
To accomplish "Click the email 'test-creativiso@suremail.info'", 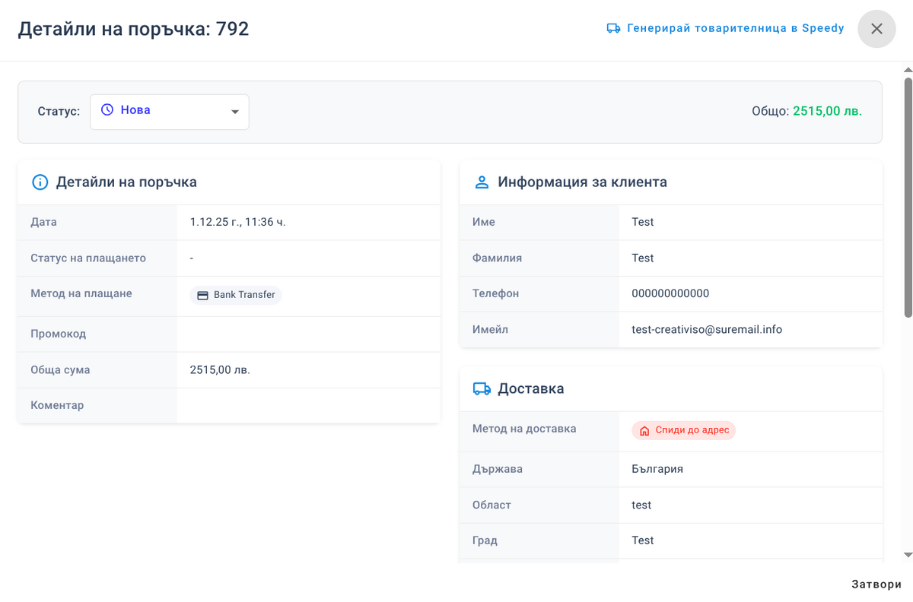I will (x=707, y=330).
